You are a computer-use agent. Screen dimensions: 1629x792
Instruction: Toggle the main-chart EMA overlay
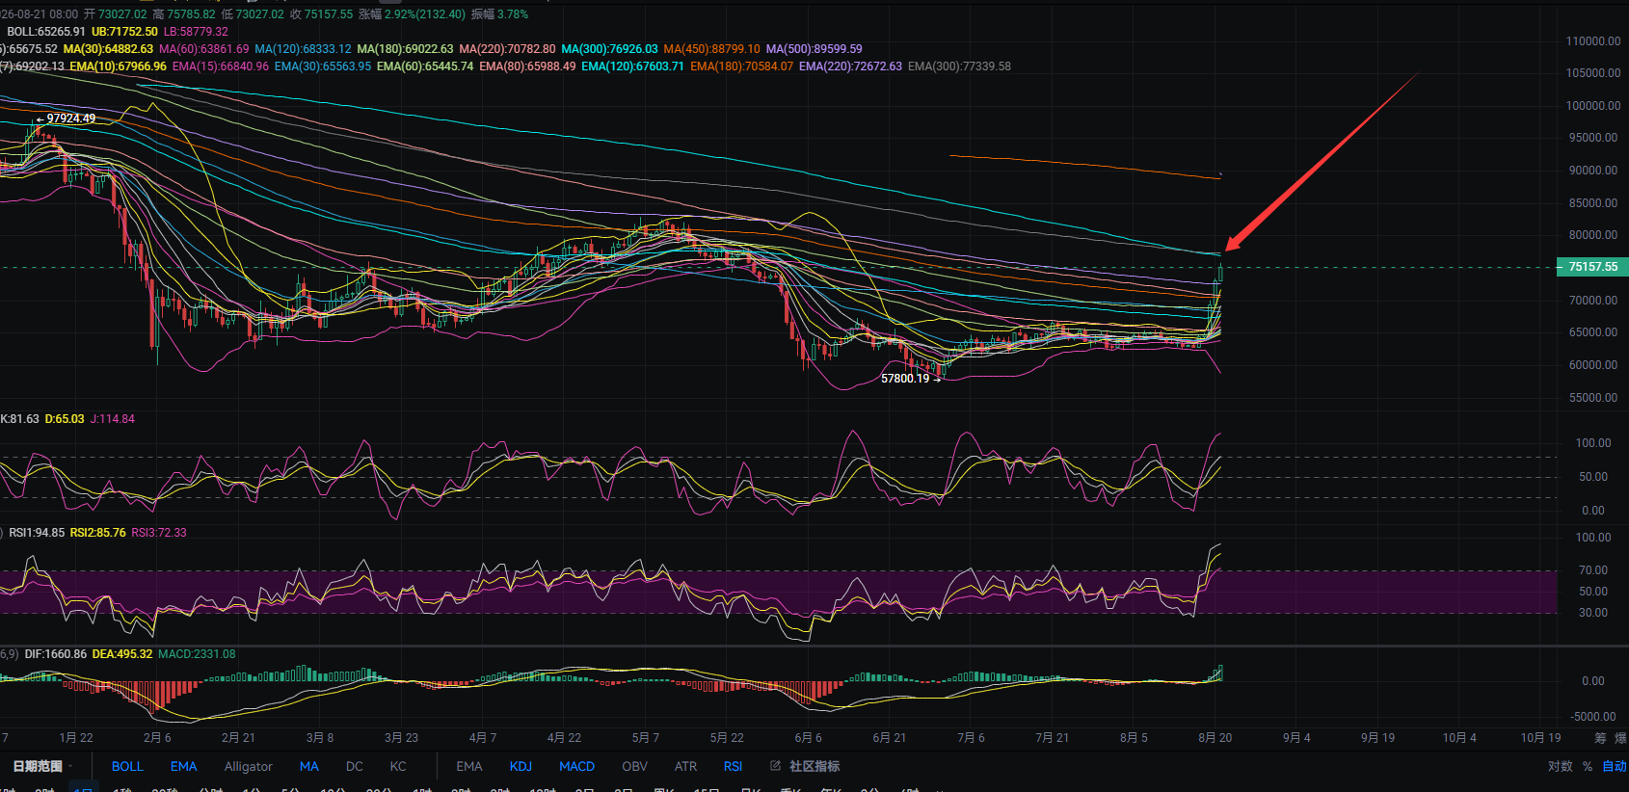[183, 766]
